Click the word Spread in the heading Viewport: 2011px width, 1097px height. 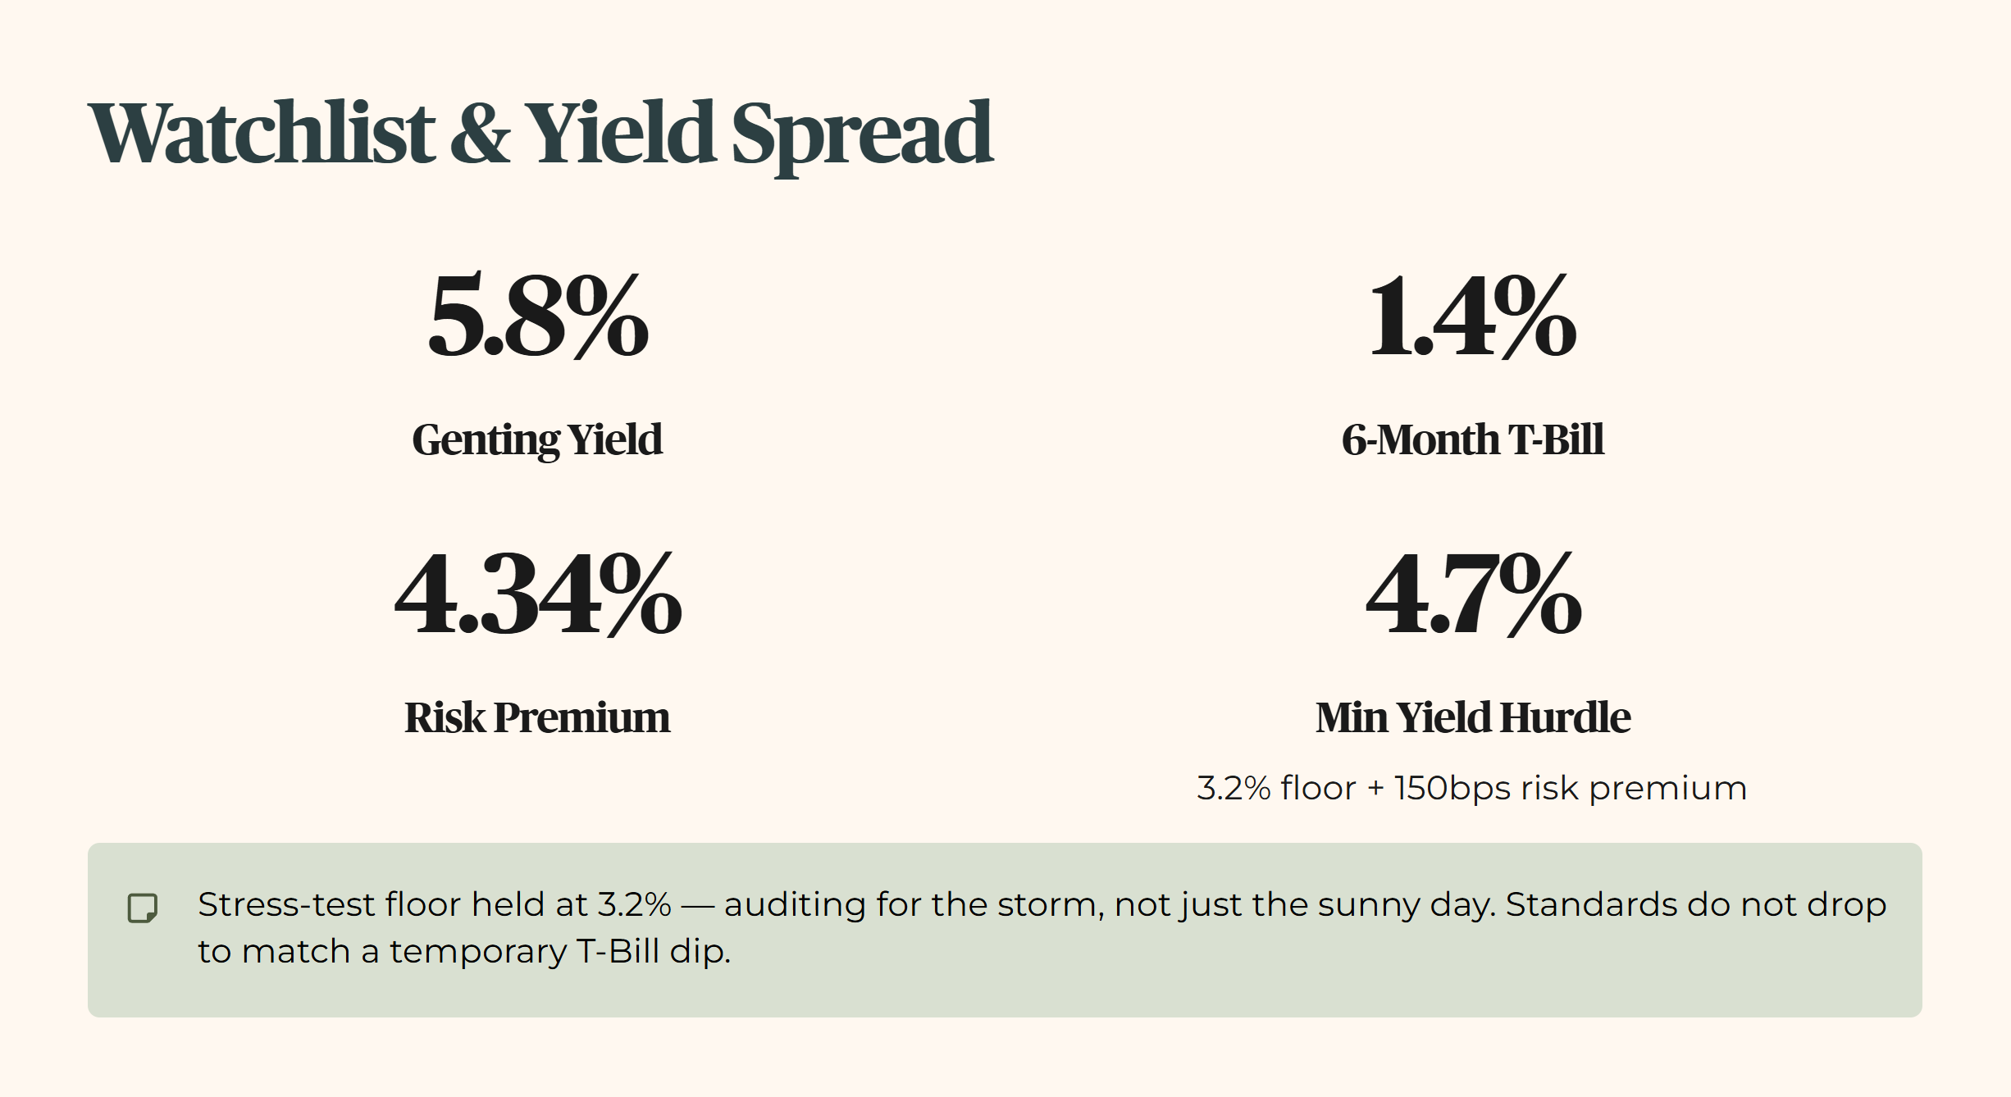pyautogui.click(x=862, y=136)
